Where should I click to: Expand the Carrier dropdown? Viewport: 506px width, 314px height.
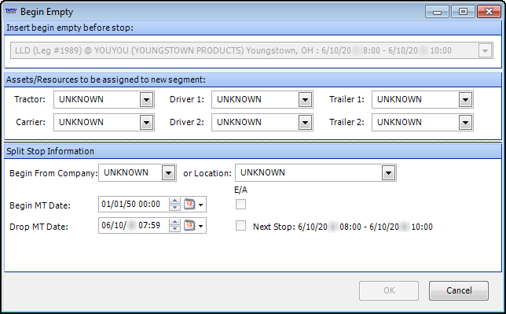click(146, 123)
